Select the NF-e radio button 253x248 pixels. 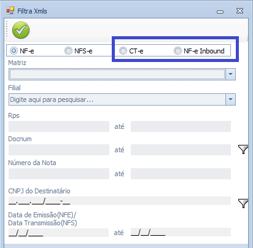14,50
